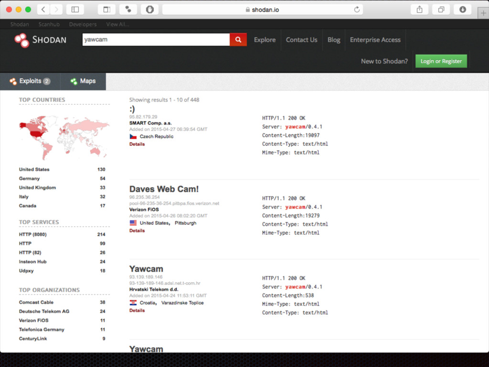
Task: Open the Daves Web Cam! result title
Action: point(164,189)
